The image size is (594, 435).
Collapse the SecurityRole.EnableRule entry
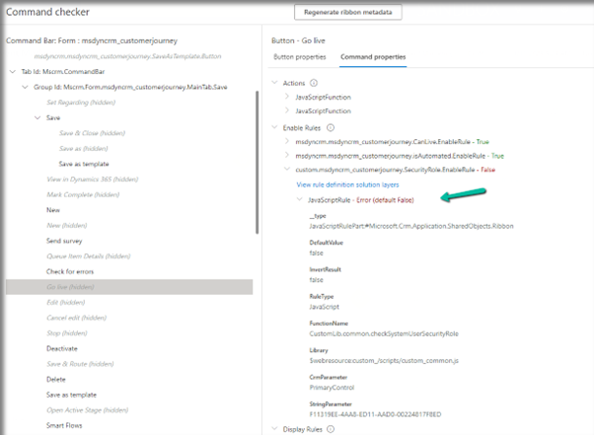click(287, 170)
